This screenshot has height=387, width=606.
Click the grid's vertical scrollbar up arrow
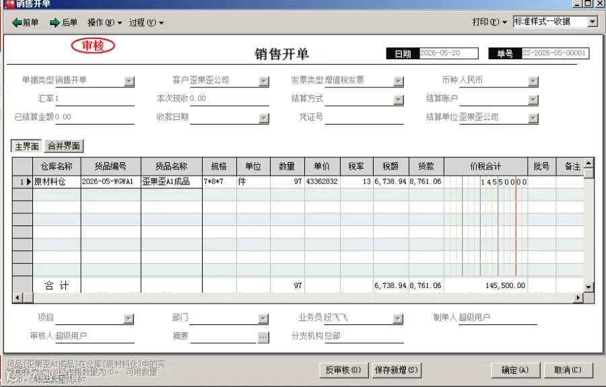point(588,163)
